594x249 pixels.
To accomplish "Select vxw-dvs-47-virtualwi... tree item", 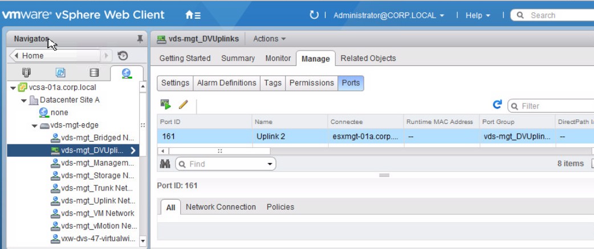I will point(92,239).
